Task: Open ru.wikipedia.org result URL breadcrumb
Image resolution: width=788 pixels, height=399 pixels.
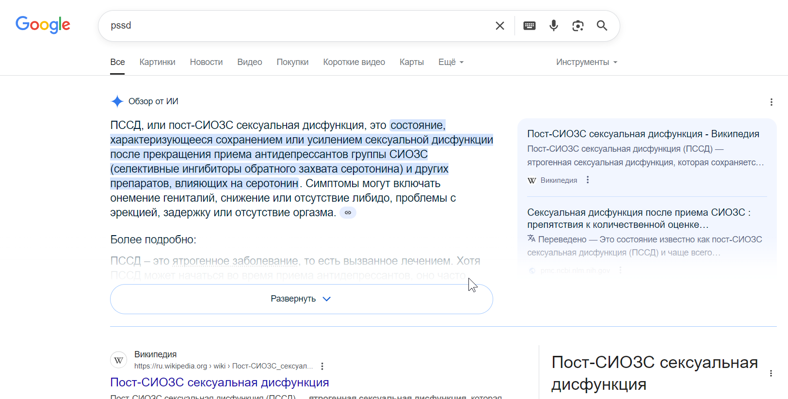Action: (x=224, y=366)
